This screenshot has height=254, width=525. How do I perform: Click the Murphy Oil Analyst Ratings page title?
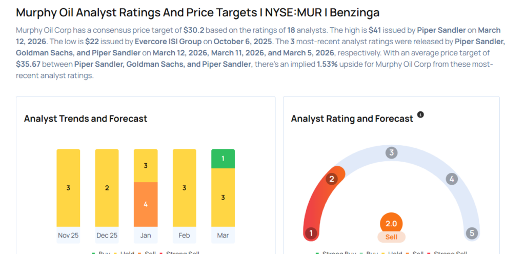click(x=201, y=12)
